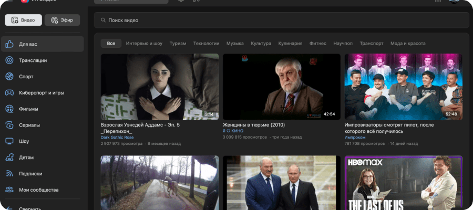Open the horse on road video thumbnail
Viewport: 473px width, 210px height.
coord(160,183)
